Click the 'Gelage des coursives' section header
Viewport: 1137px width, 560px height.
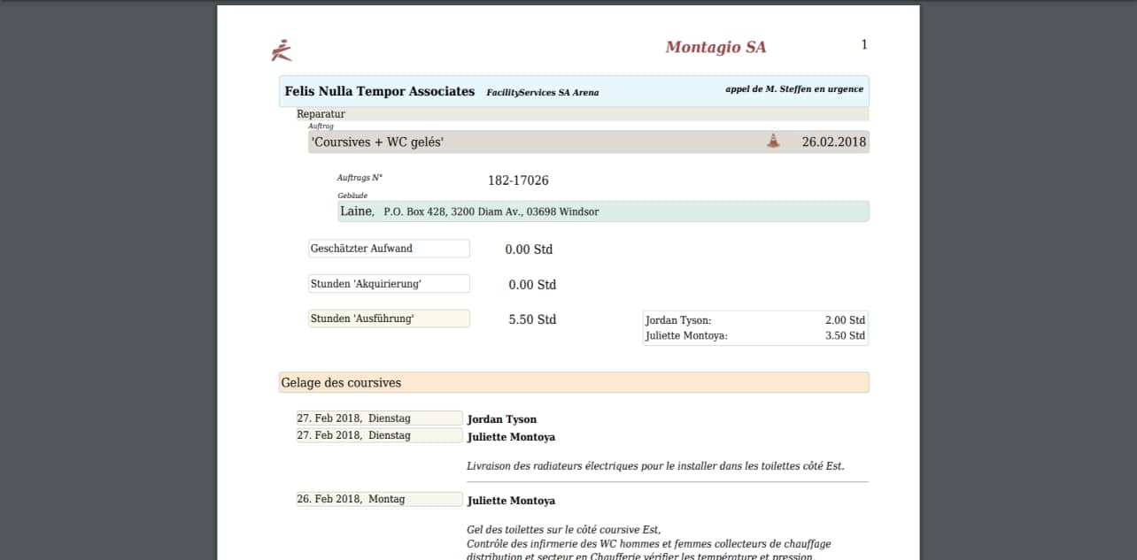573,382
